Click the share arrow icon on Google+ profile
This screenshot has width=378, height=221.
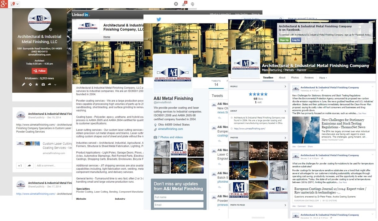coord(50,84)
